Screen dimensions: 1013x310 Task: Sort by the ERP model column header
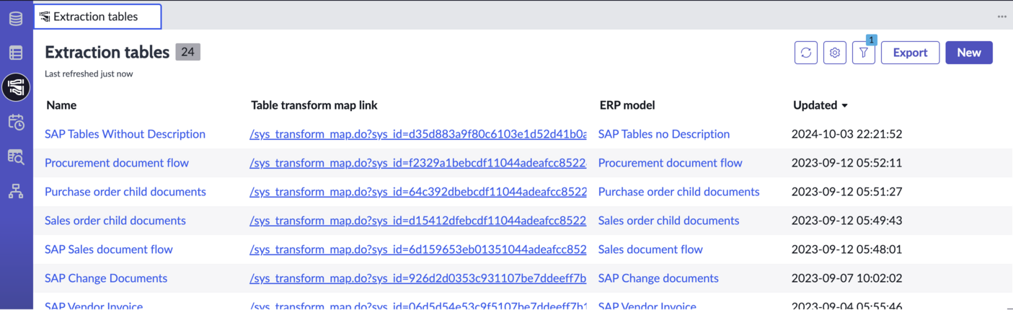[627, 105]
